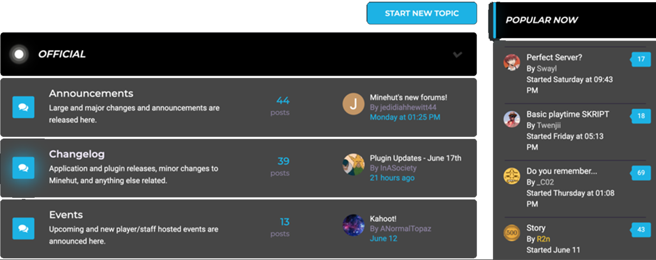This screenshot has height=260, width=656.
Task: Collapse the Official category with chevron
Action: [457, 55]
